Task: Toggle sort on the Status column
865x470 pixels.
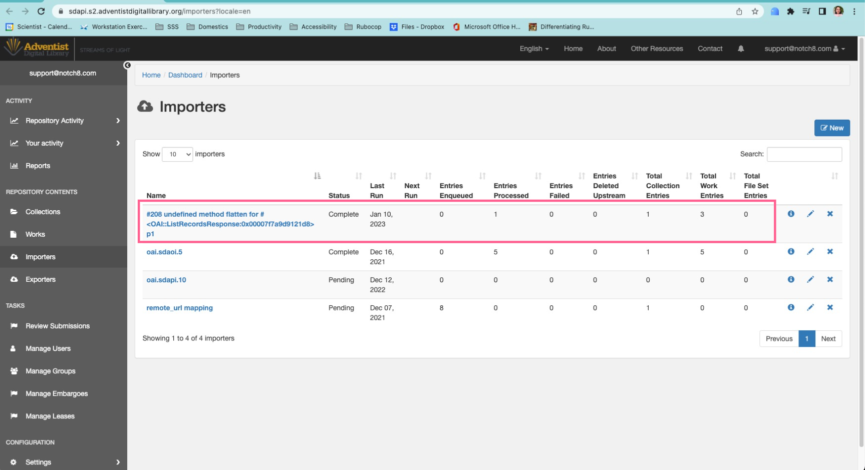Action: [x=359, y=176]
